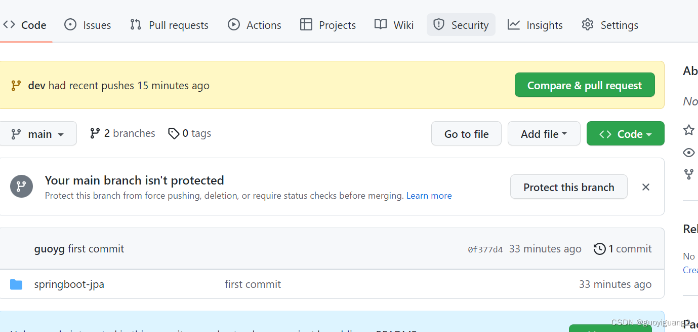Viewport: 698px width, 332px height.
Task: Click the branch icon in dev push banner
Action: (x=16, y=85)
